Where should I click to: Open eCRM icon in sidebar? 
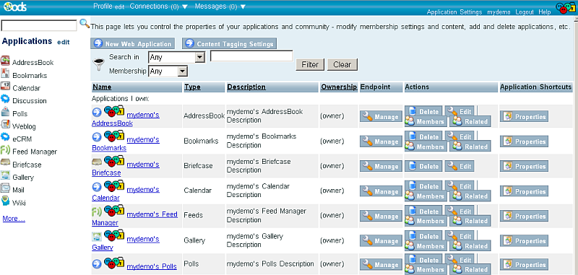pos(5,137)
